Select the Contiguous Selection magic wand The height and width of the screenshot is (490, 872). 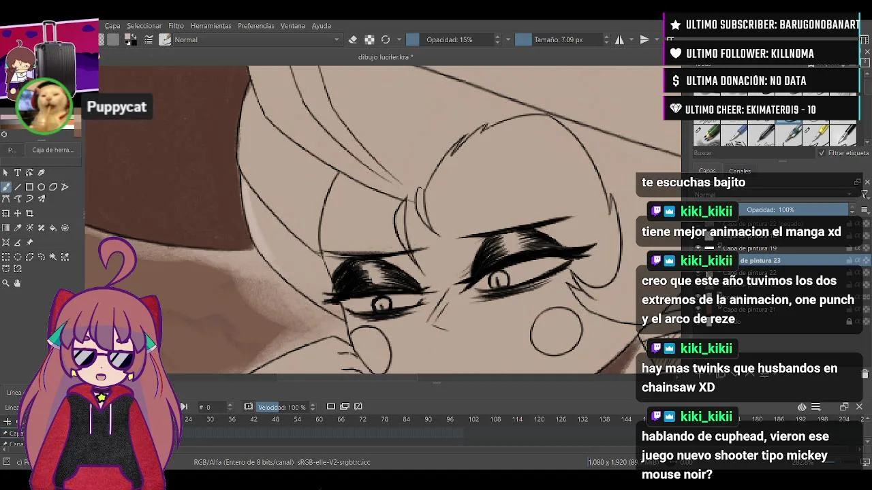click(52, 257)
